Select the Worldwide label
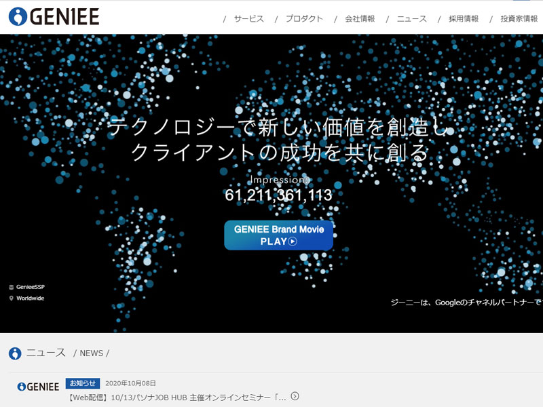The image size is (543, 407). coord(31,298)
